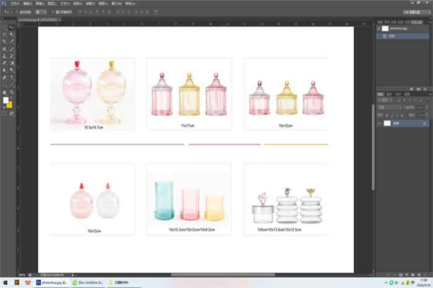Viewport: 433px width, 288px height.
Task: Swap foreground and background colors
Action: click(x=11, y=98)
